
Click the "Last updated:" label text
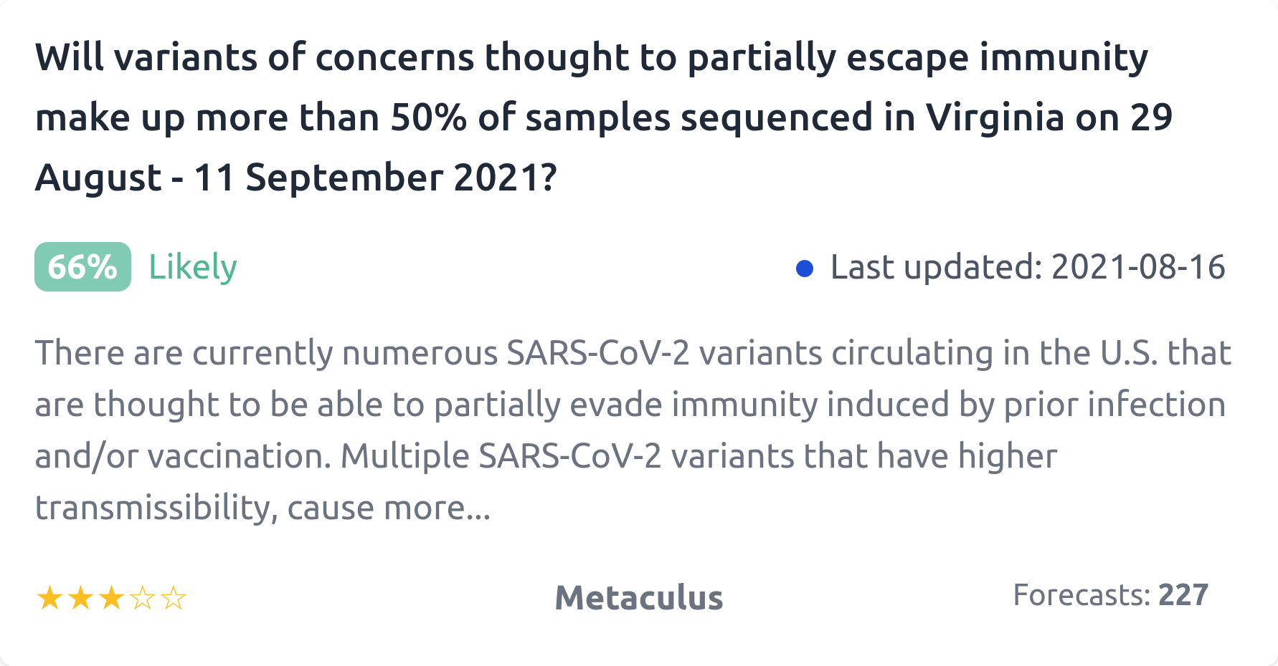tap(936, 267)
